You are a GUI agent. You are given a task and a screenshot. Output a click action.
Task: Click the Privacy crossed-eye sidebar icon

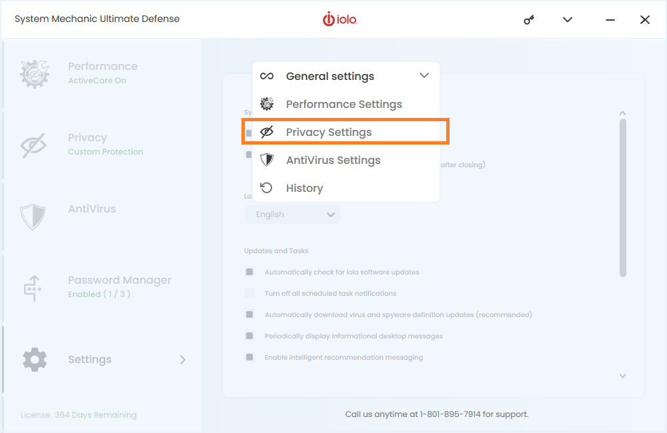(33, 145)
